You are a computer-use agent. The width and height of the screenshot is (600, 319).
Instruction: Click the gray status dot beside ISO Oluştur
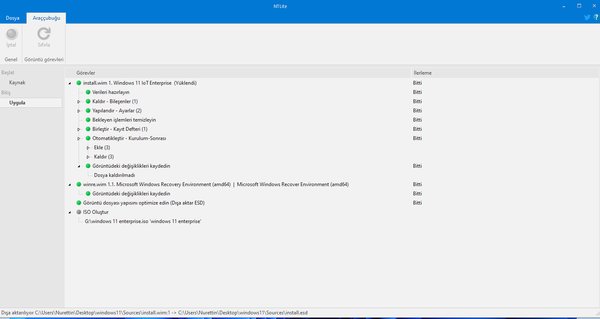point(79,212)
